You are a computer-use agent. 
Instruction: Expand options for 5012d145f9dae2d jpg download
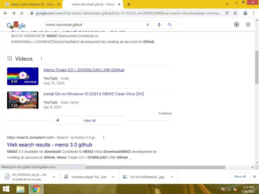[172, 177]
